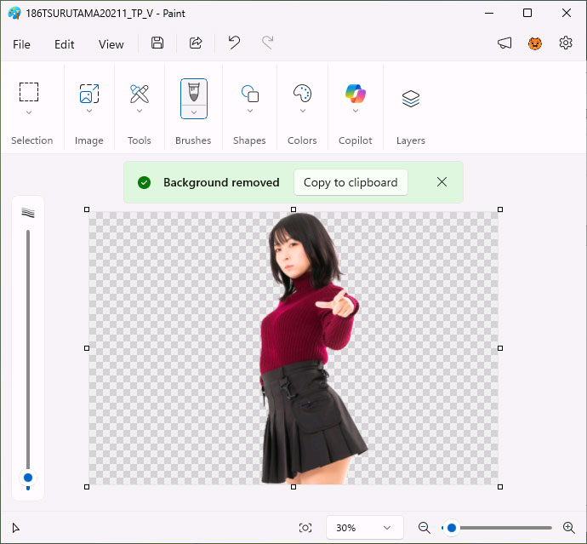Click the Paint app icon in title bar
Image resolution: width=587 pixels, height=544 pixels.
coord(14,13)
